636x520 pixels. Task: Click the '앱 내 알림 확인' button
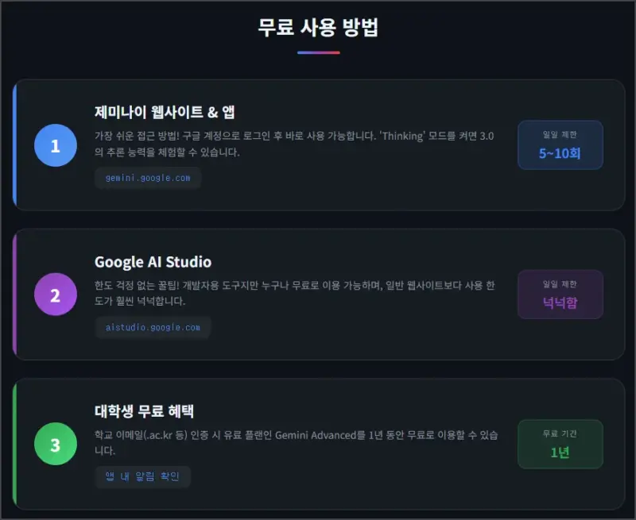click(x=143, y=477)
